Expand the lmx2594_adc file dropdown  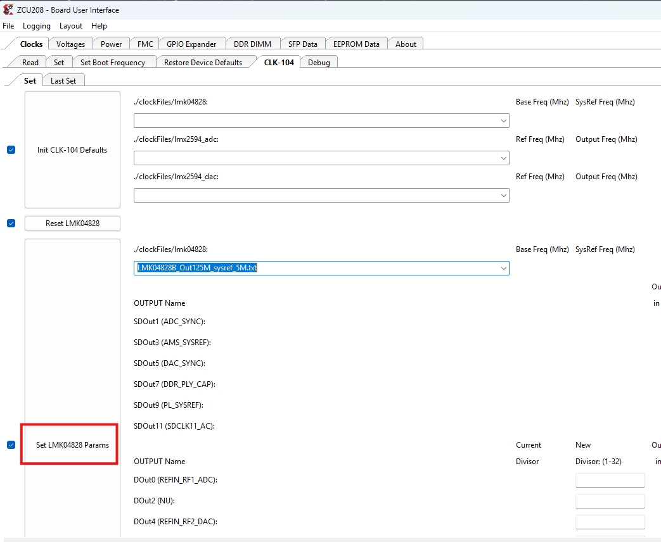coord(503,158)
